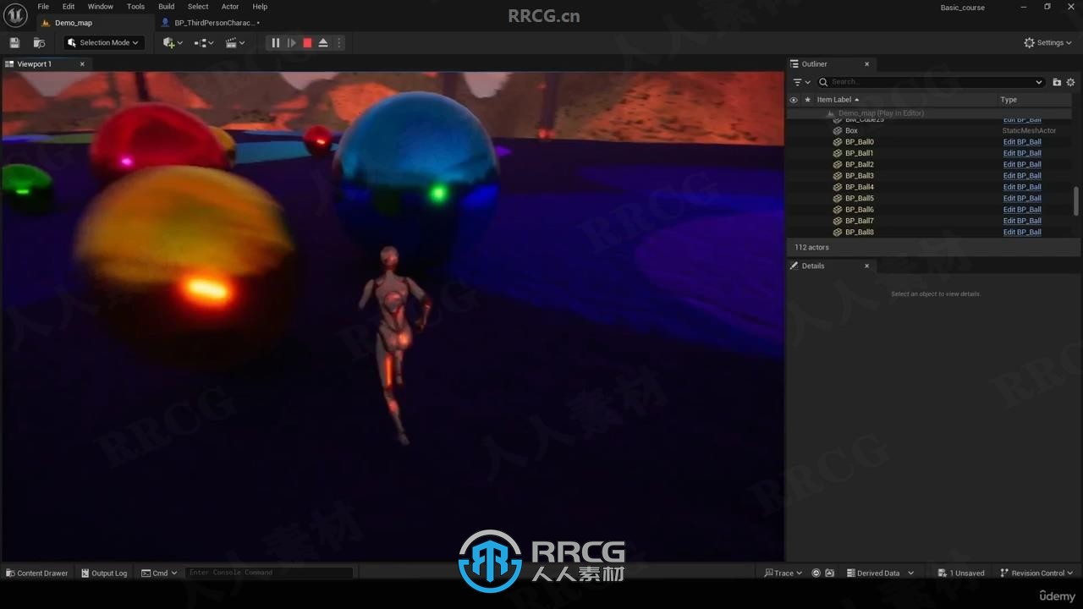Click the BP_Ball4 actor icon

point(838,187)
